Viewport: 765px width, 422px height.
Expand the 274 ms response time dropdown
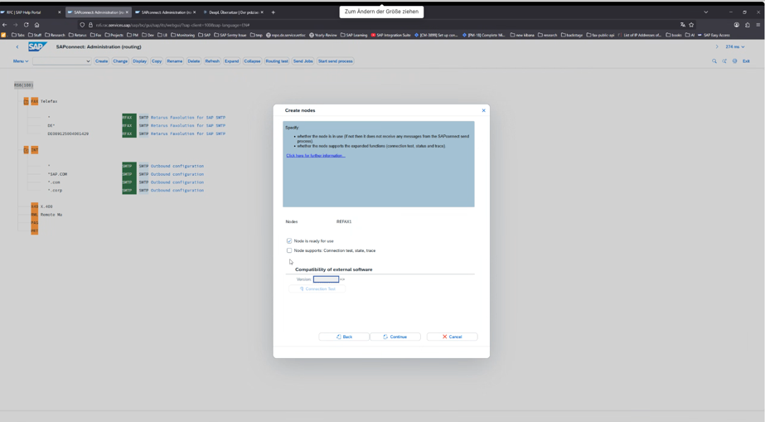(x=735, y=46)
